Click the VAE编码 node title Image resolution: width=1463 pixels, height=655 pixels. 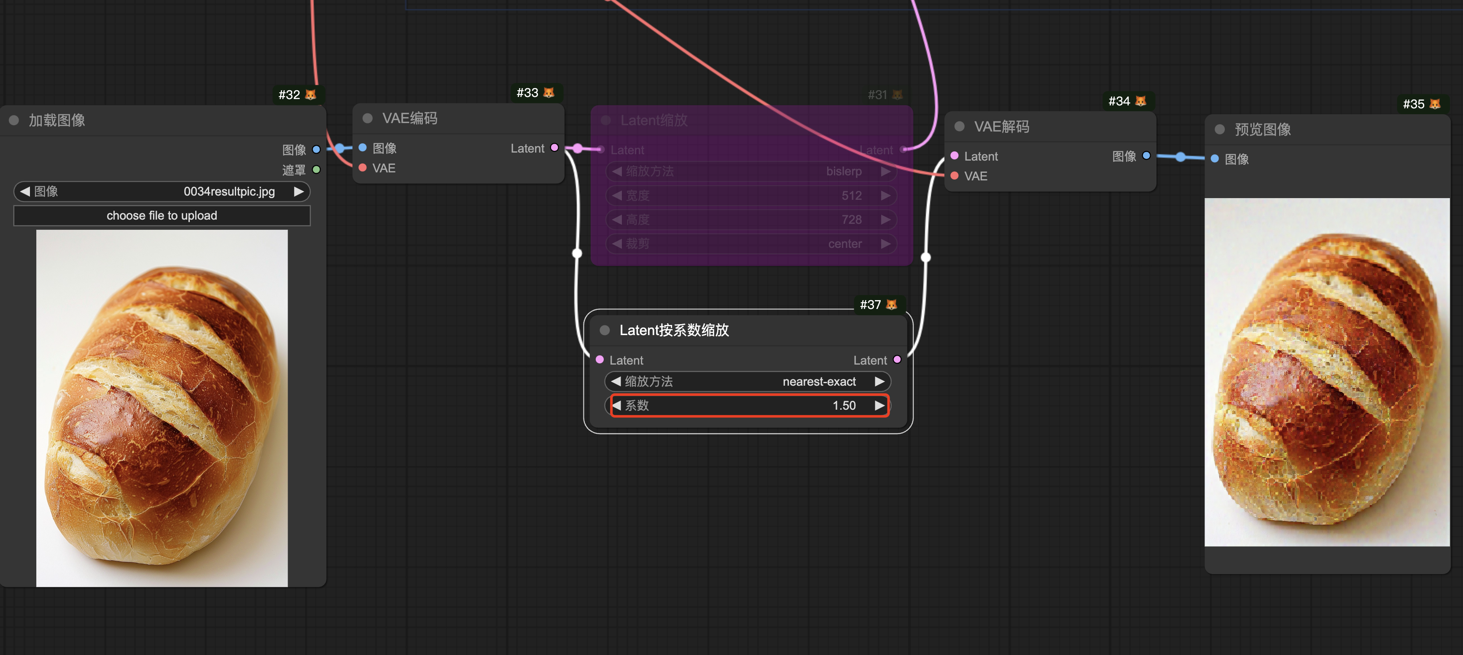[409, 118]
